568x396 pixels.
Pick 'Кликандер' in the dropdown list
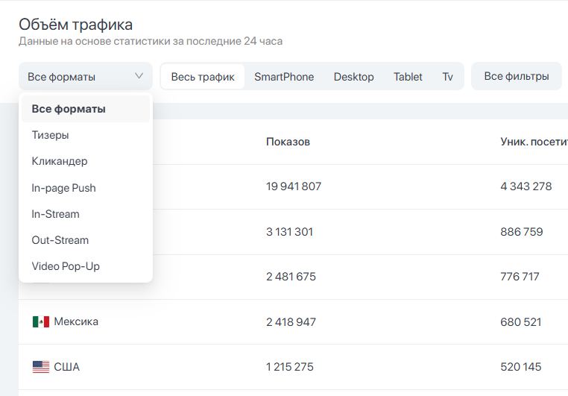[x=59, y=161]
